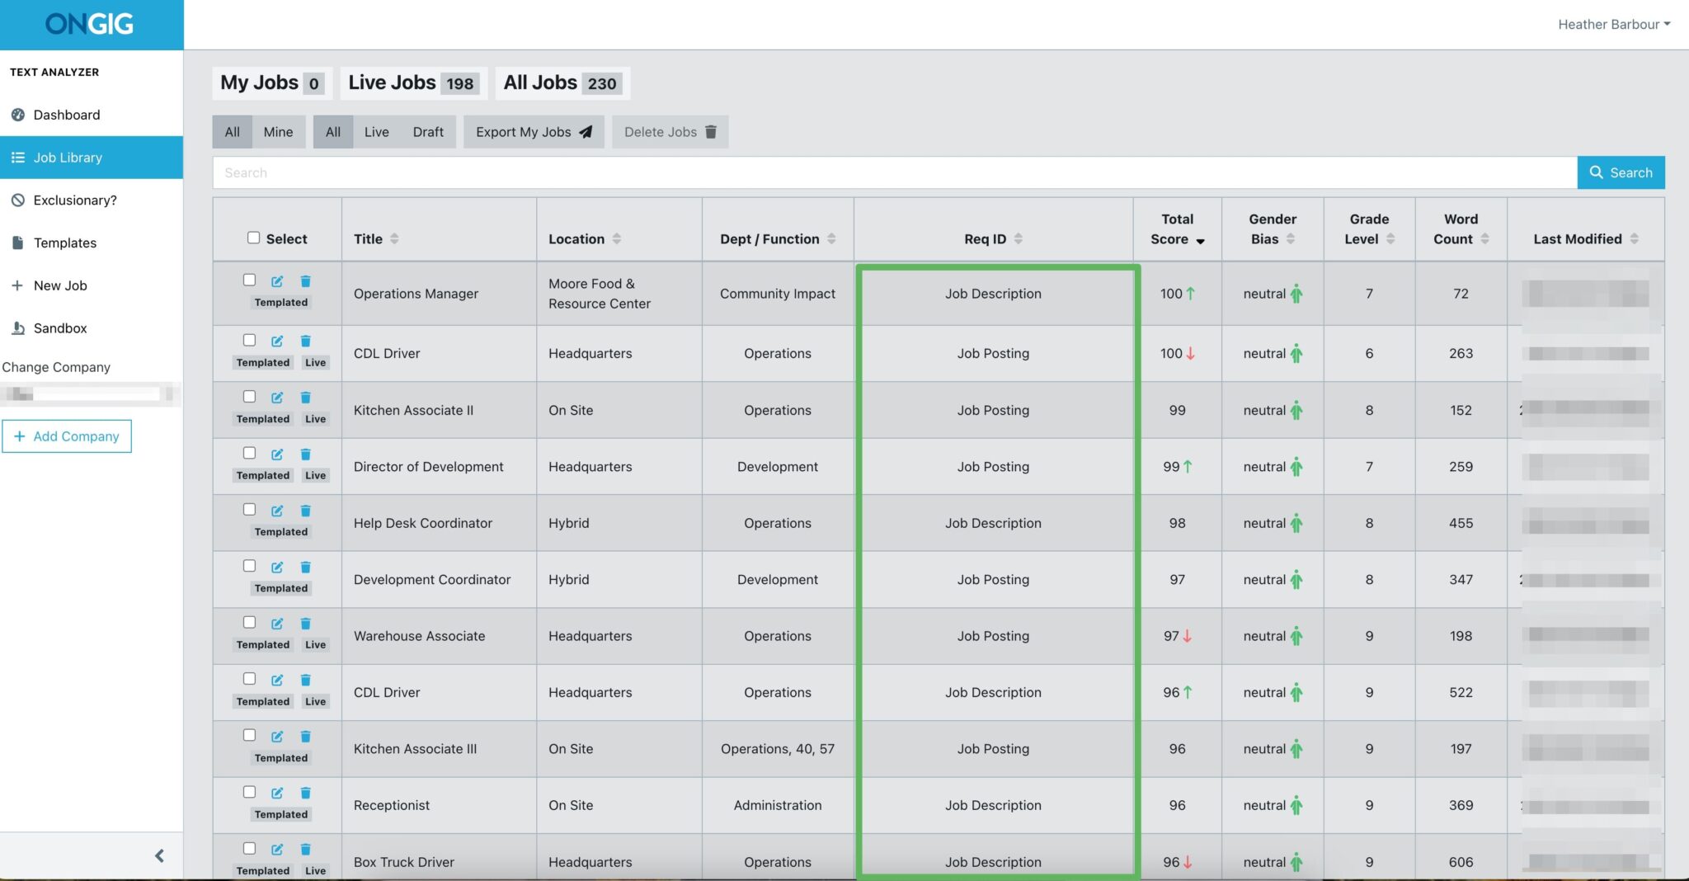Select the Operations Manager row checkbox

click(250, 280)
